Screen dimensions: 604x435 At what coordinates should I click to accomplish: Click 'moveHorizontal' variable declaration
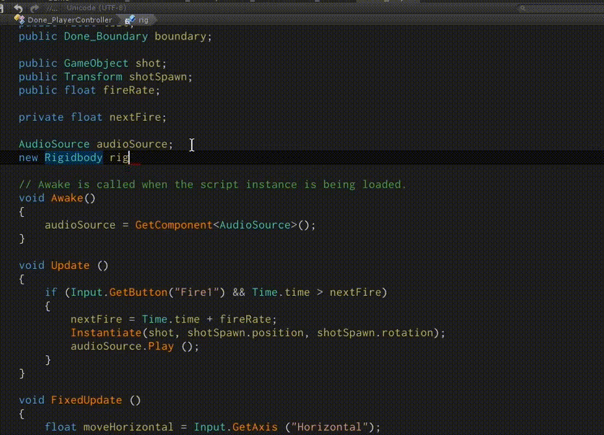(x=129, y=427)
